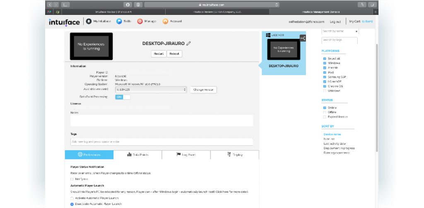Open the Log Event tab
The image size is (424, 208).
coord(186,155)
